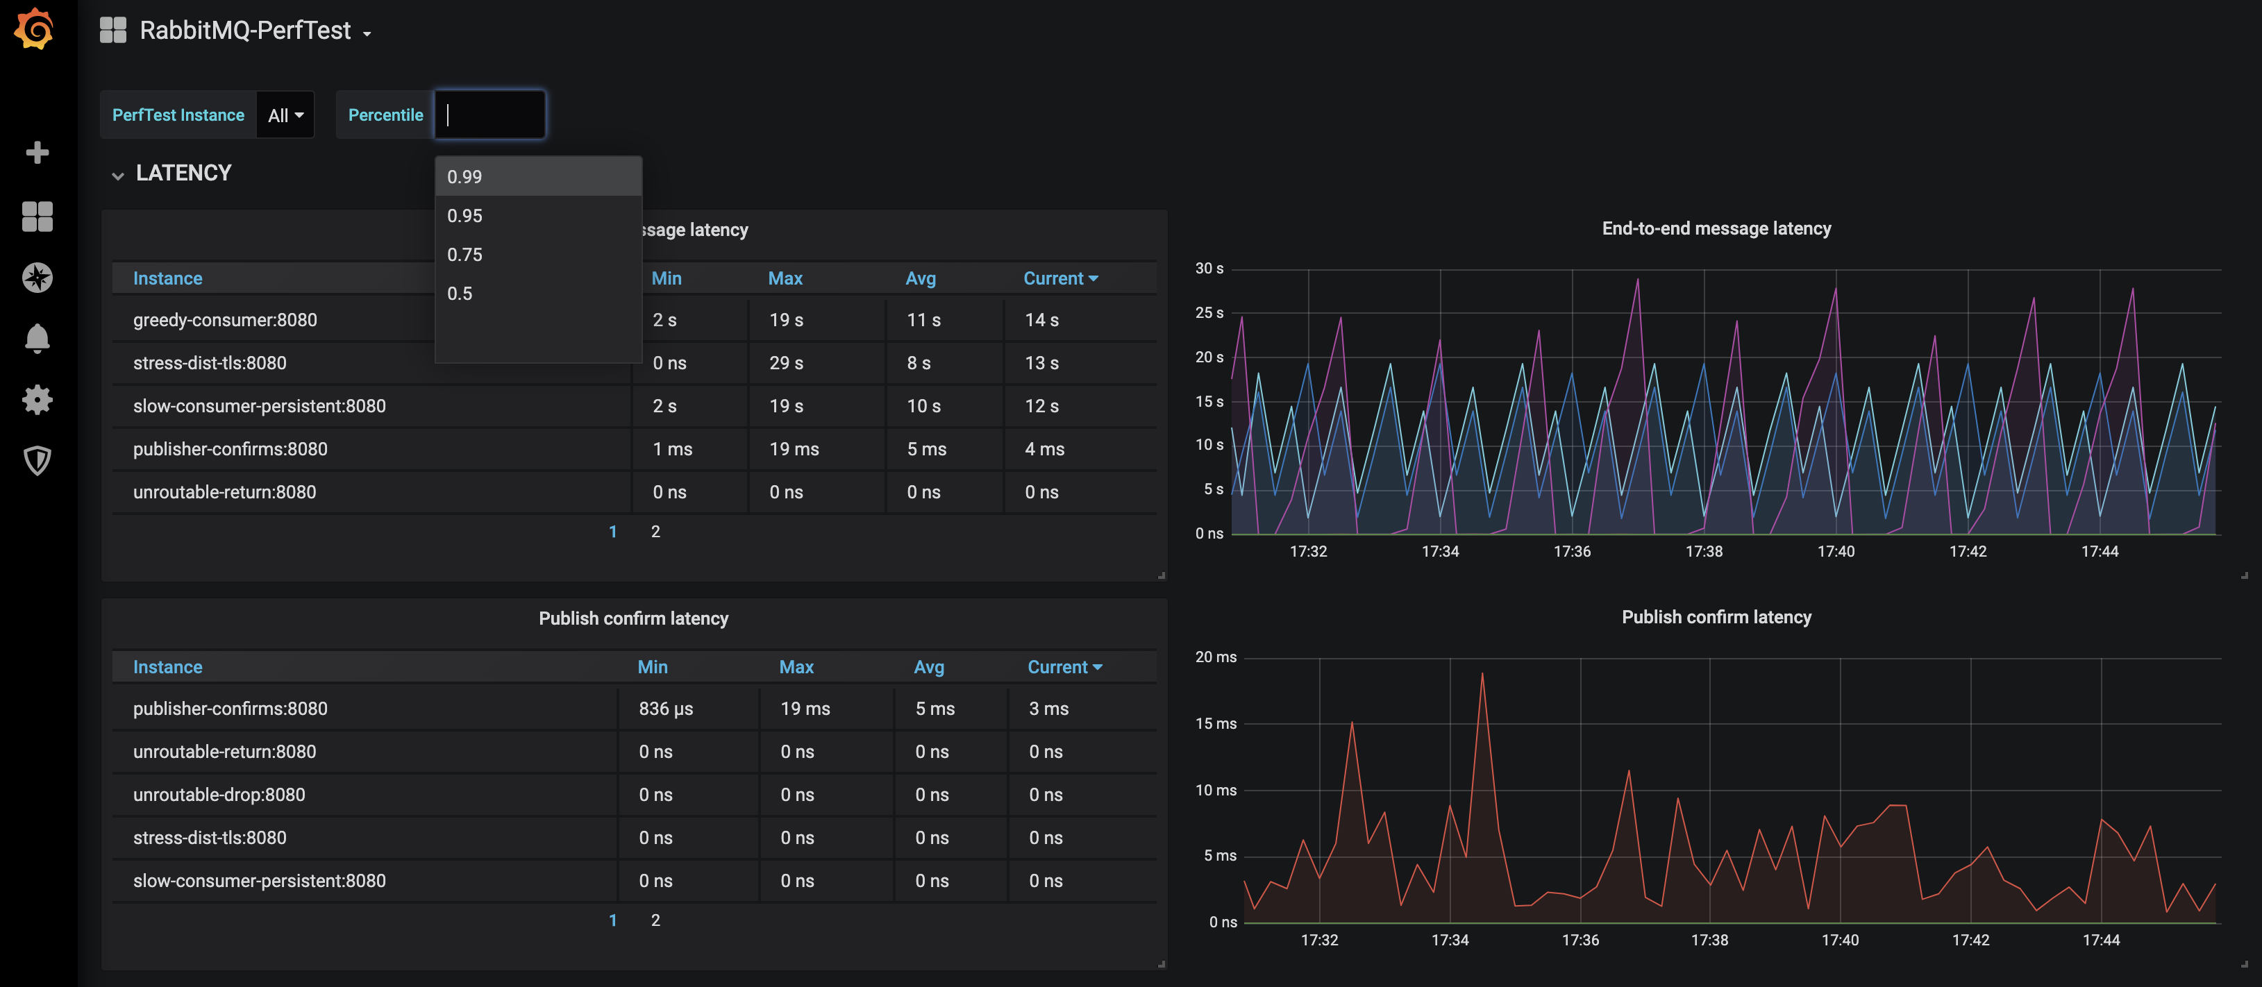The height and width of the screenshot is (987, 2262).
Task: Open the Configuration gear icon
Action: (x=37, y=400)
